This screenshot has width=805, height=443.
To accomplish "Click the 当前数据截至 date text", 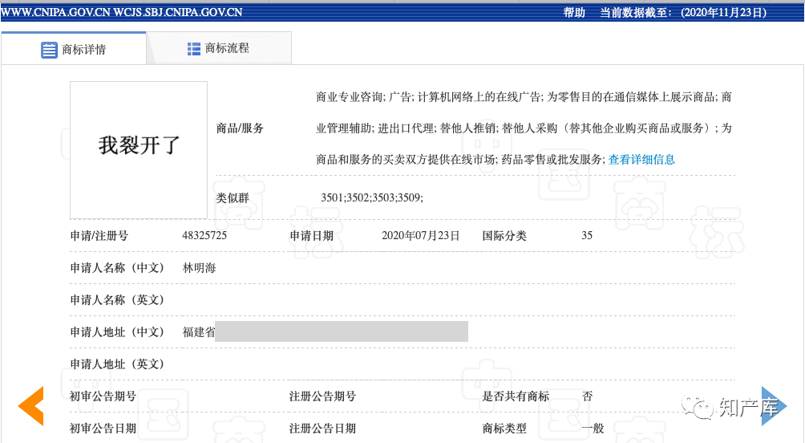I will [x=683, y=12].
